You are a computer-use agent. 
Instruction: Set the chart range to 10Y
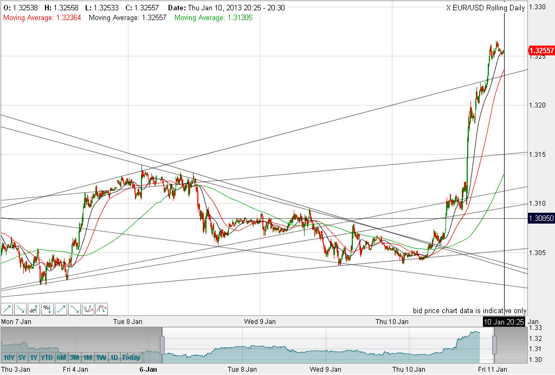pyautogui.click(x=9, y=357)
